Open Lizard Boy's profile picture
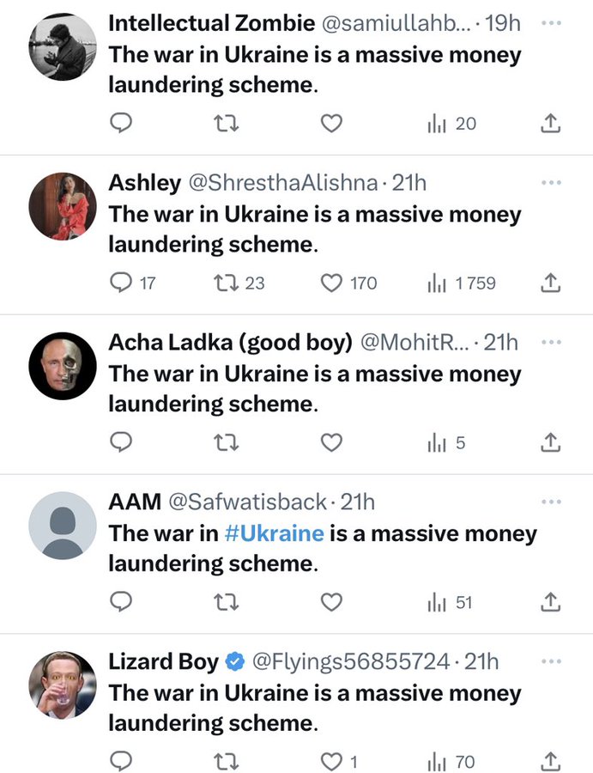 click(63, 685)
